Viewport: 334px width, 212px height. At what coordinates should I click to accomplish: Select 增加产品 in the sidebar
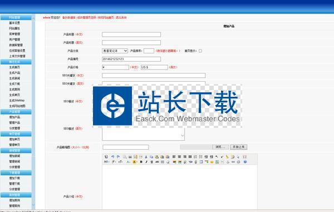[x=14, y=117]
